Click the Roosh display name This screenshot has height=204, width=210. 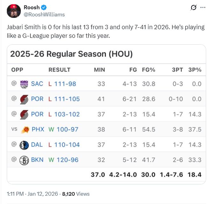(x=31, y=8)
